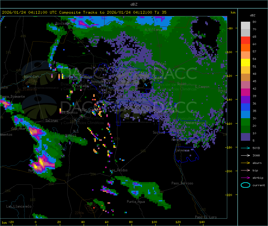Image resolution: width=268 pixels, height=226 pixels.
Task: Click the '-80' km mark on right axis
Action: (230, 28)
